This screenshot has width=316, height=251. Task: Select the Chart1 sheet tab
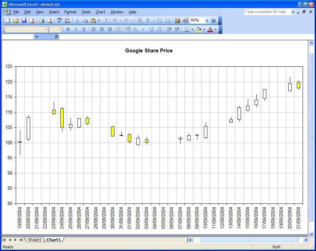pos(53,240)
